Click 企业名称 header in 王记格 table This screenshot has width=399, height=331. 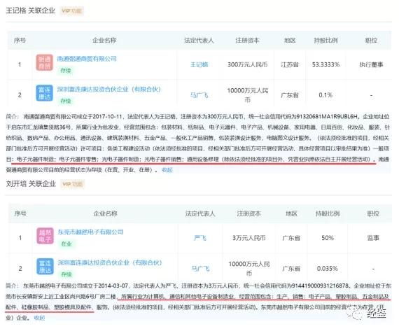point(104,40)
